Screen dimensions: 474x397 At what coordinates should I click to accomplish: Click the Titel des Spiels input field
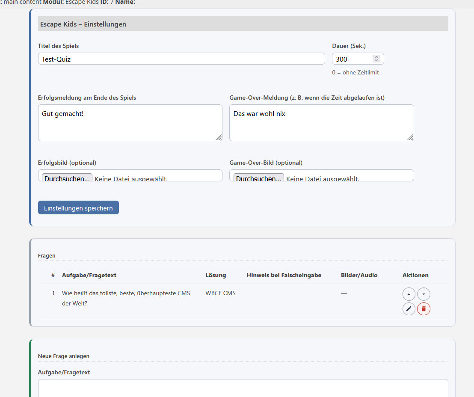tap(181, 59)
